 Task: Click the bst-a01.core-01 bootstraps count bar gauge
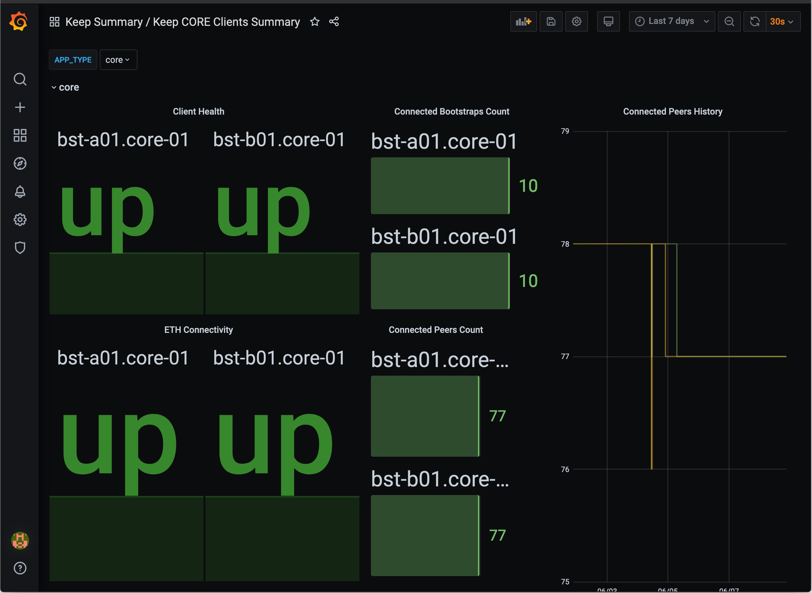click(440, 185)
